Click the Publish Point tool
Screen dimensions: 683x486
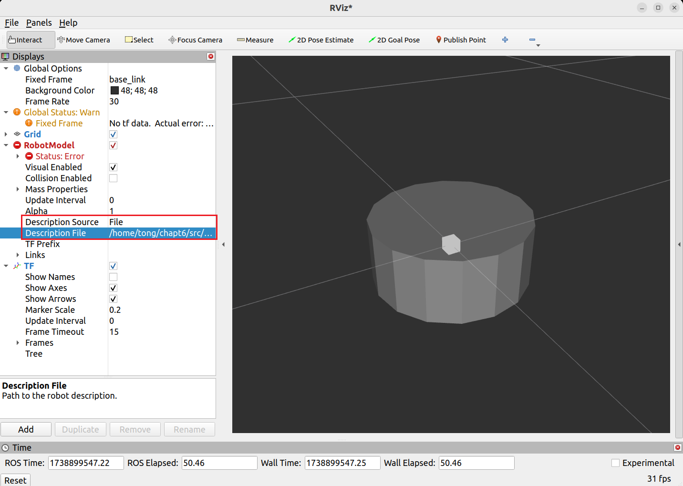tap(461, 40)
